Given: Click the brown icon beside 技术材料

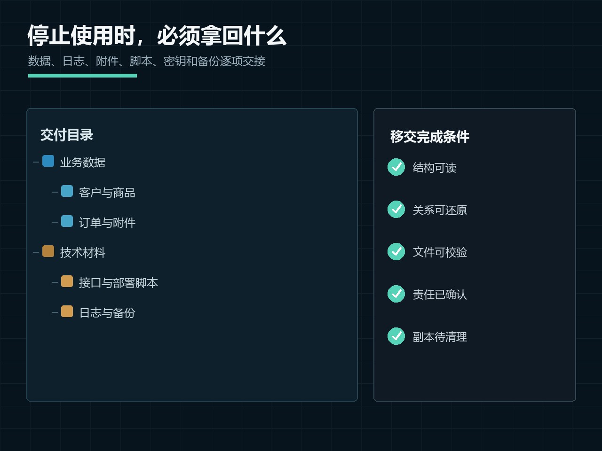Looking at the screenshot, I should coord(48,251).
